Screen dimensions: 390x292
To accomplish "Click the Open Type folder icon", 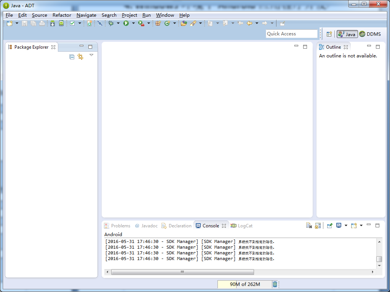I will click(x=184, y=23).
